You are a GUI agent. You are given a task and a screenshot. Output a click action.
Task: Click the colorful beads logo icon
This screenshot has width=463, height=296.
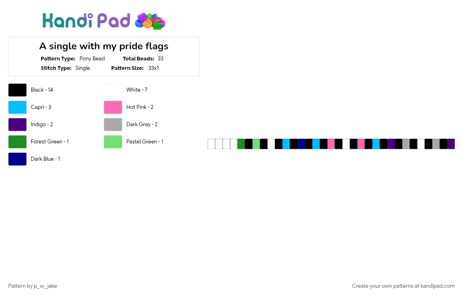(x=150, y=21)
